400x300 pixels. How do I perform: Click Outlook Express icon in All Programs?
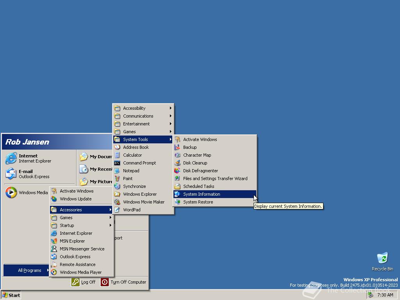point(54,257)
